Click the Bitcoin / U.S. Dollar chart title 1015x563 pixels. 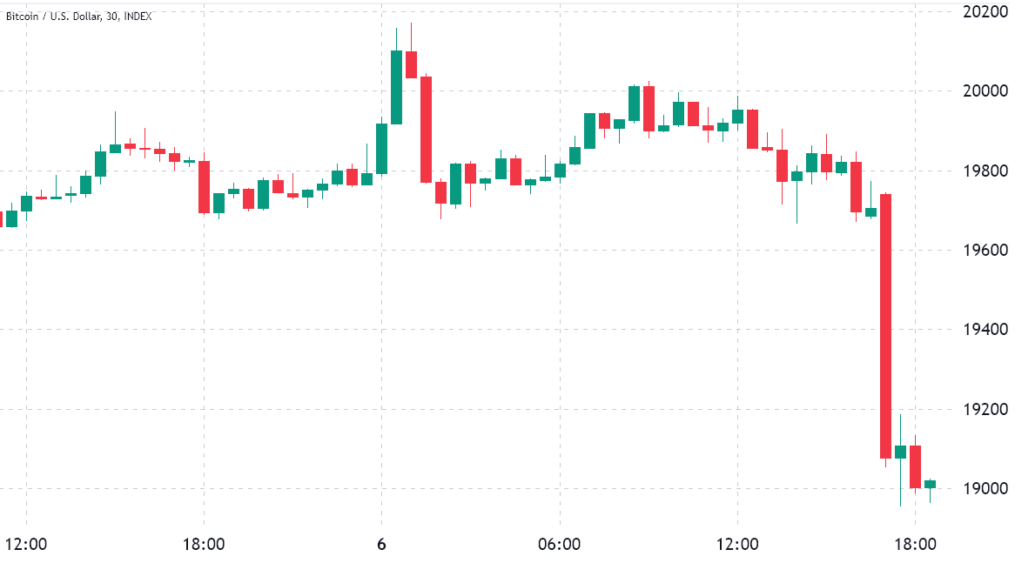pos(78,17)
